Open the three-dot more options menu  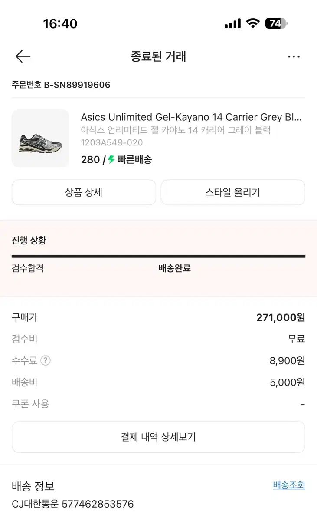[294, 56]
